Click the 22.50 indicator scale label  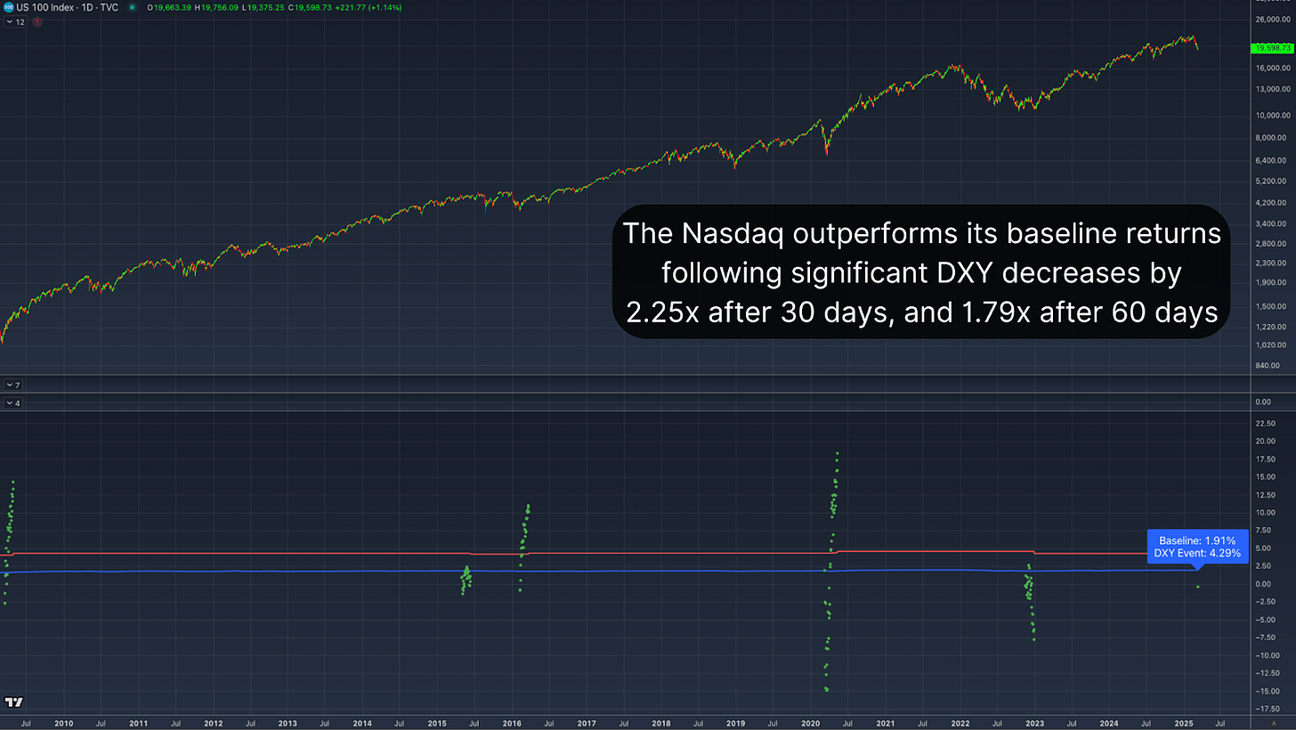1264,424
